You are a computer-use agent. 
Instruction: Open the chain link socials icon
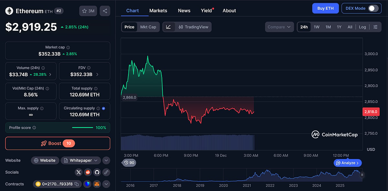point(106,172)
